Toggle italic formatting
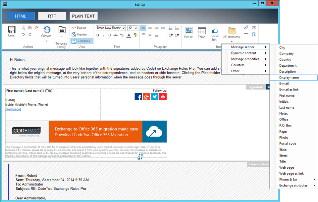Image resolution: width=318 pixels, height=202 pixels. click(104, 35)
